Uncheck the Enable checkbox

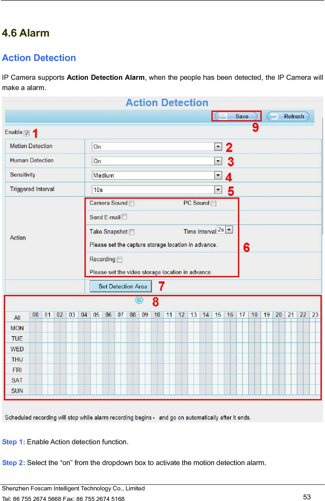click(x=27, y=133)
